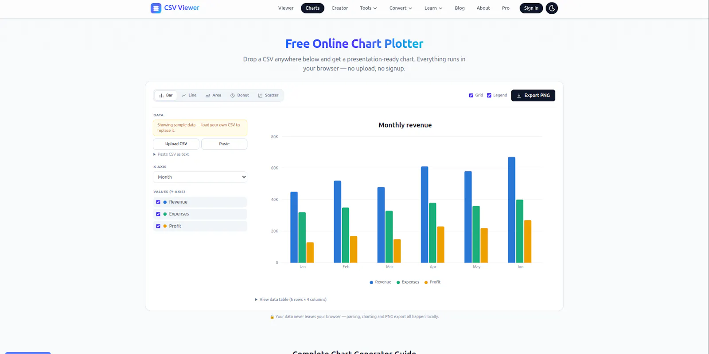Click the Jun Revenue bar
709x354 pixels.
click(x=511, y=210)
